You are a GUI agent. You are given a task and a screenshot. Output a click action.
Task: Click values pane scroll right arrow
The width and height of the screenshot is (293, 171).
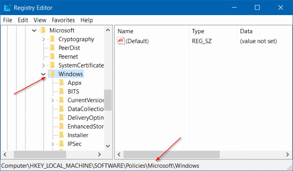click(x=288, y=154)
